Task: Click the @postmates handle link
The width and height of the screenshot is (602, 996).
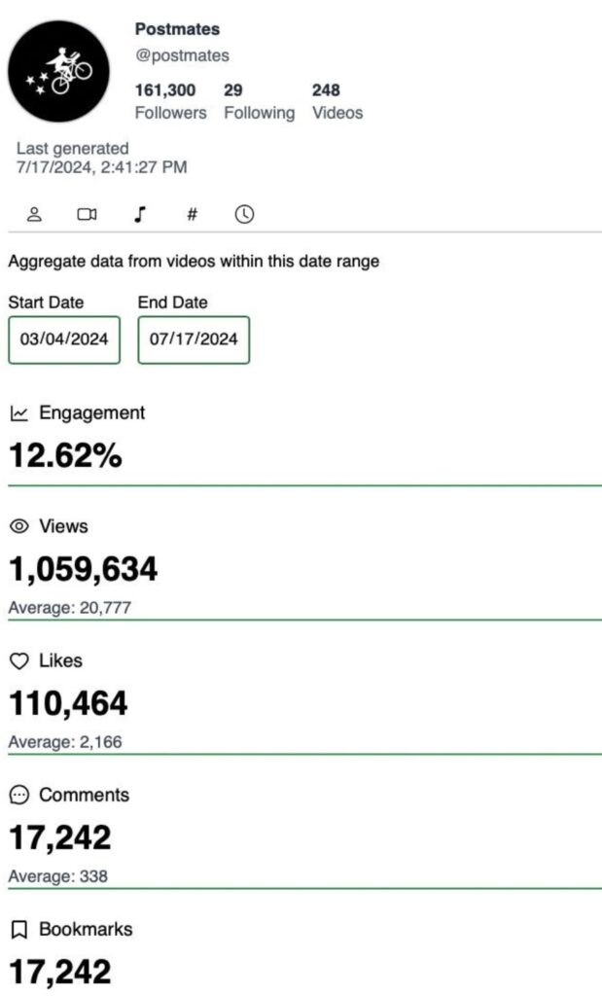Action: 182,55
